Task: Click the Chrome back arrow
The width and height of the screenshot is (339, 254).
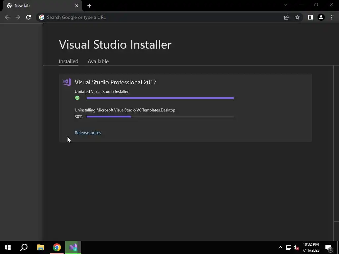Action: (7, 17)
